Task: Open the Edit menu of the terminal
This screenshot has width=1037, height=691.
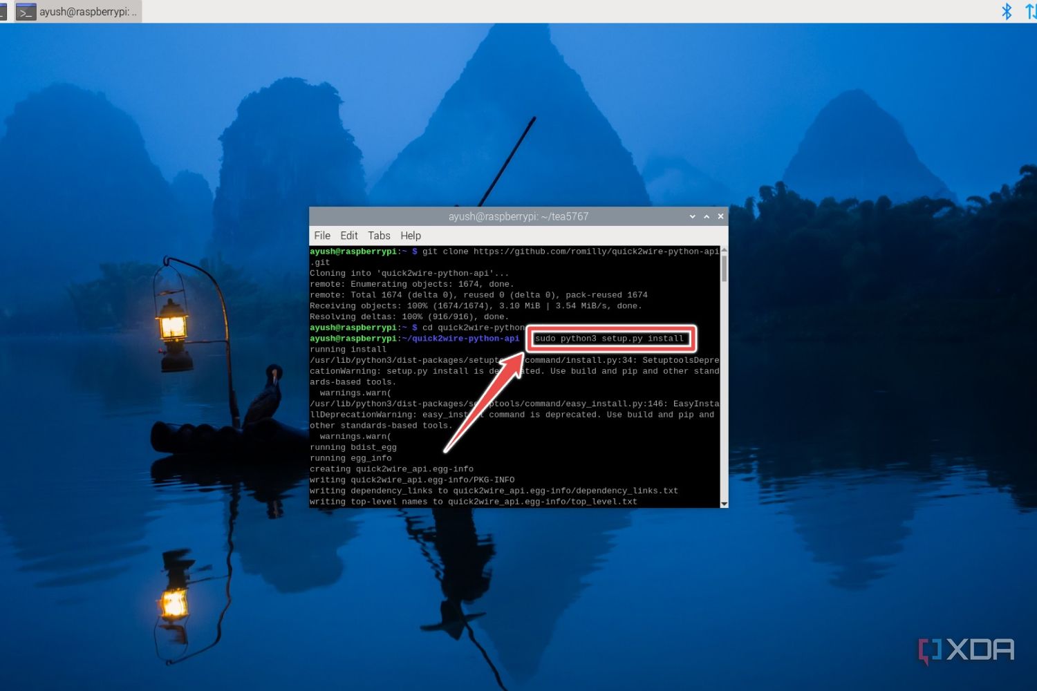Action: tap(349, 236)
